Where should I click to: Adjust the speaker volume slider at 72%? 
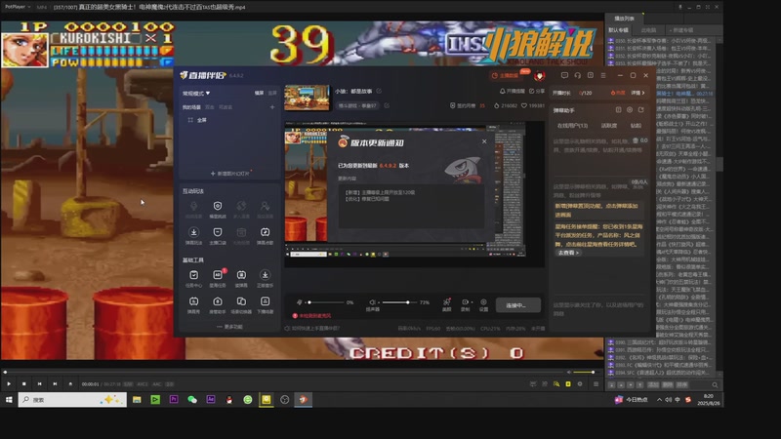coord(399,302)
